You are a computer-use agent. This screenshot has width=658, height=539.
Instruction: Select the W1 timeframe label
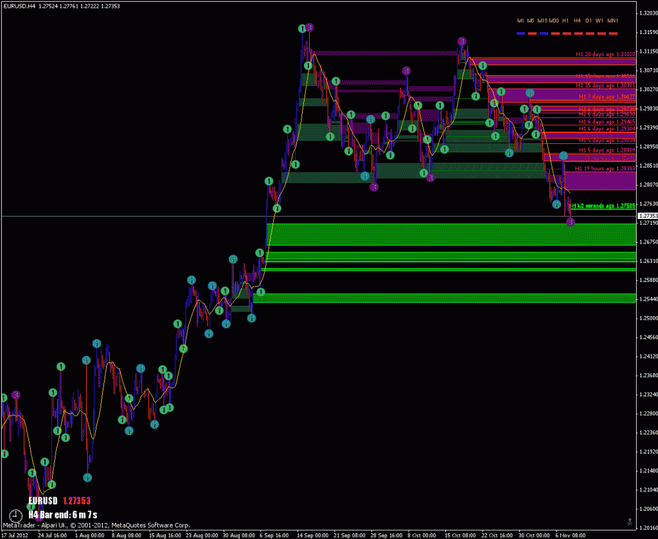(600, 21)
